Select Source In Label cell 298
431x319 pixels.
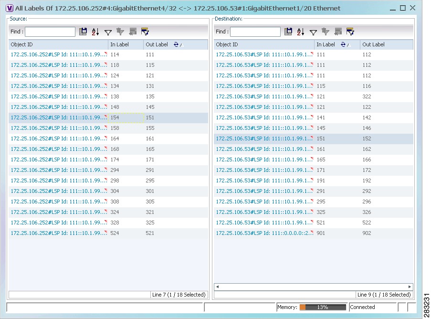(x=126, y=181)
